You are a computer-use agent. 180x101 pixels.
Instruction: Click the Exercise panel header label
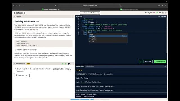coord(18,17)
